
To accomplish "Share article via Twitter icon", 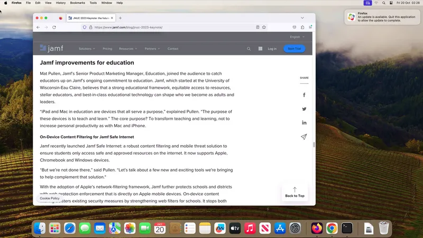I will (304, 109).
